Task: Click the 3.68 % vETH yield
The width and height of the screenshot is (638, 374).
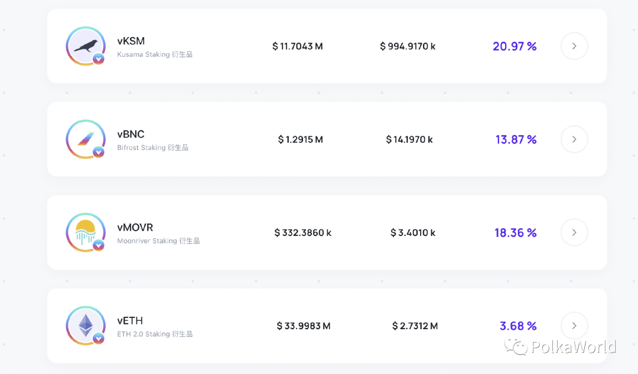Action: [x=517, y=326]
